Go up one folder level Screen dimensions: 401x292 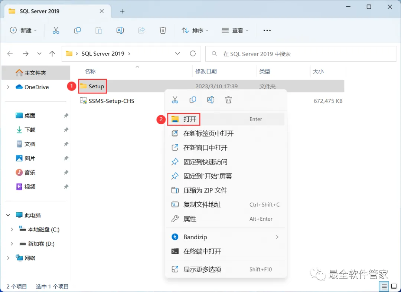point(52,54)
